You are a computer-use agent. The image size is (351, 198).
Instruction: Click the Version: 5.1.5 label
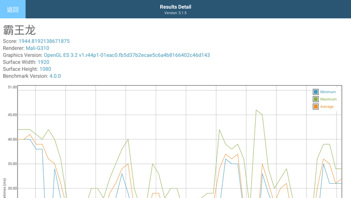(175, 13)
